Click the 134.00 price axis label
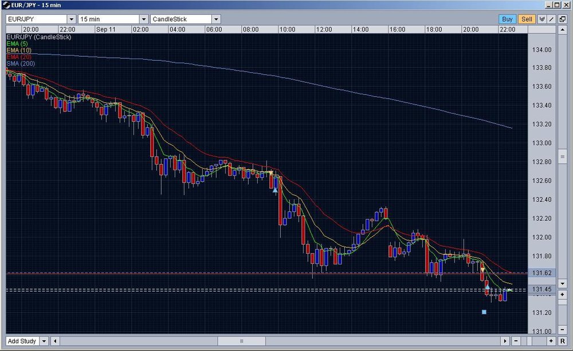 [x=542, y=50]
